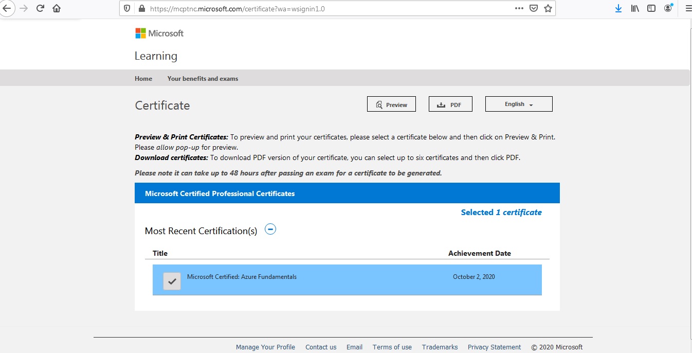
Task: Click the site security padlock icon
Action: (x=142, y=8)
